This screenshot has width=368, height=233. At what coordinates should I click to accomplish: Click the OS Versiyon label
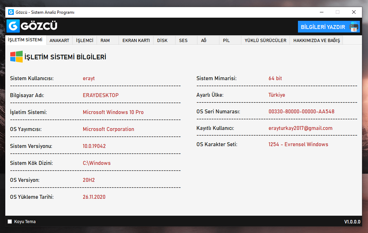[x=25, y=180]
